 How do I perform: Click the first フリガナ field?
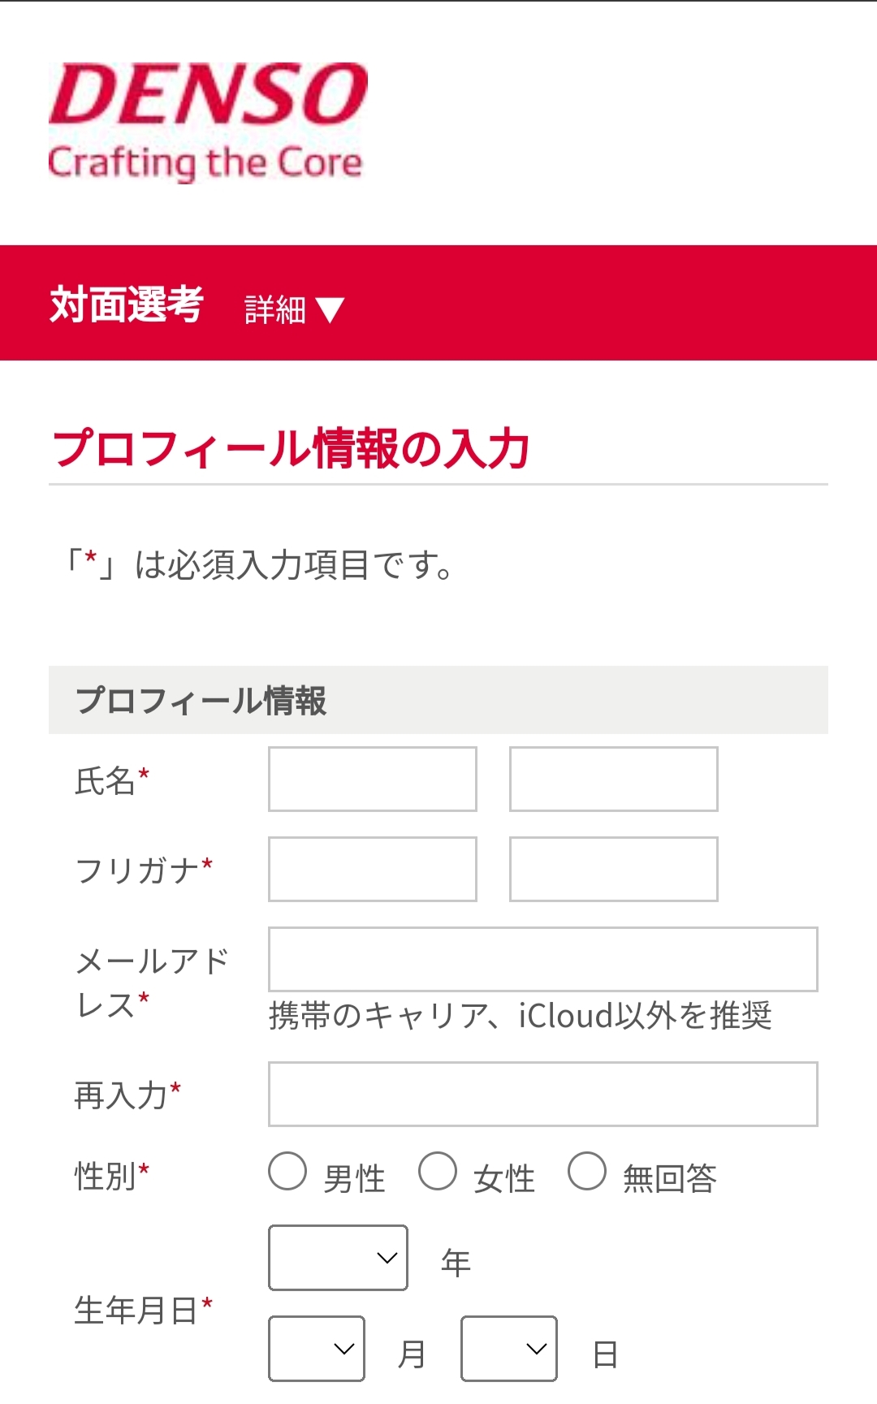pos(373,869)
